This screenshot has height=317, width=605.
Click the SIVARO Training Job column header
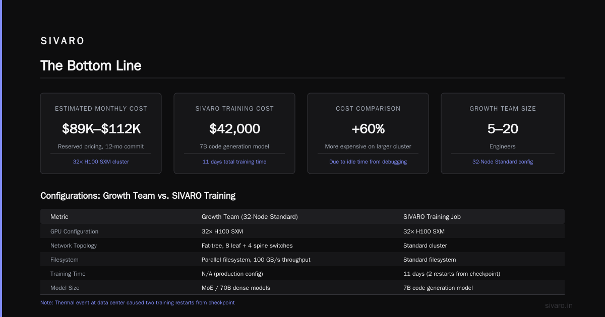coord(432,217)
